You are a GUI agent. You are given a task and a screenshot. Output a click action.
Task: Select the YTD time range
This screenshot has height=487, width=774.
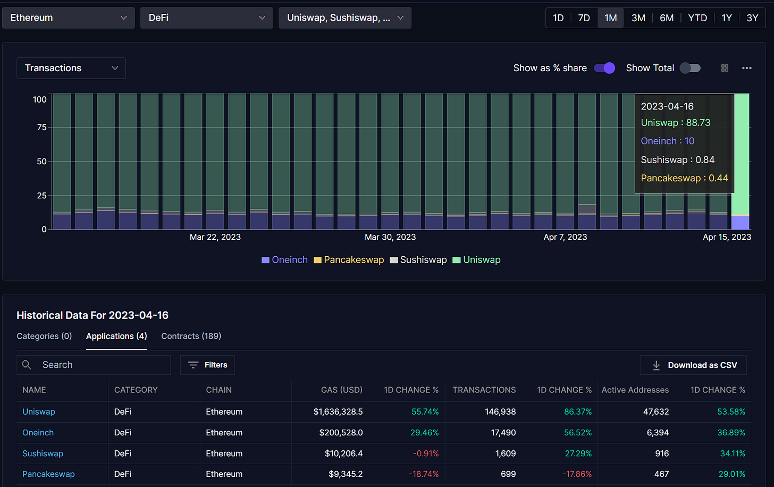(697, 18)
